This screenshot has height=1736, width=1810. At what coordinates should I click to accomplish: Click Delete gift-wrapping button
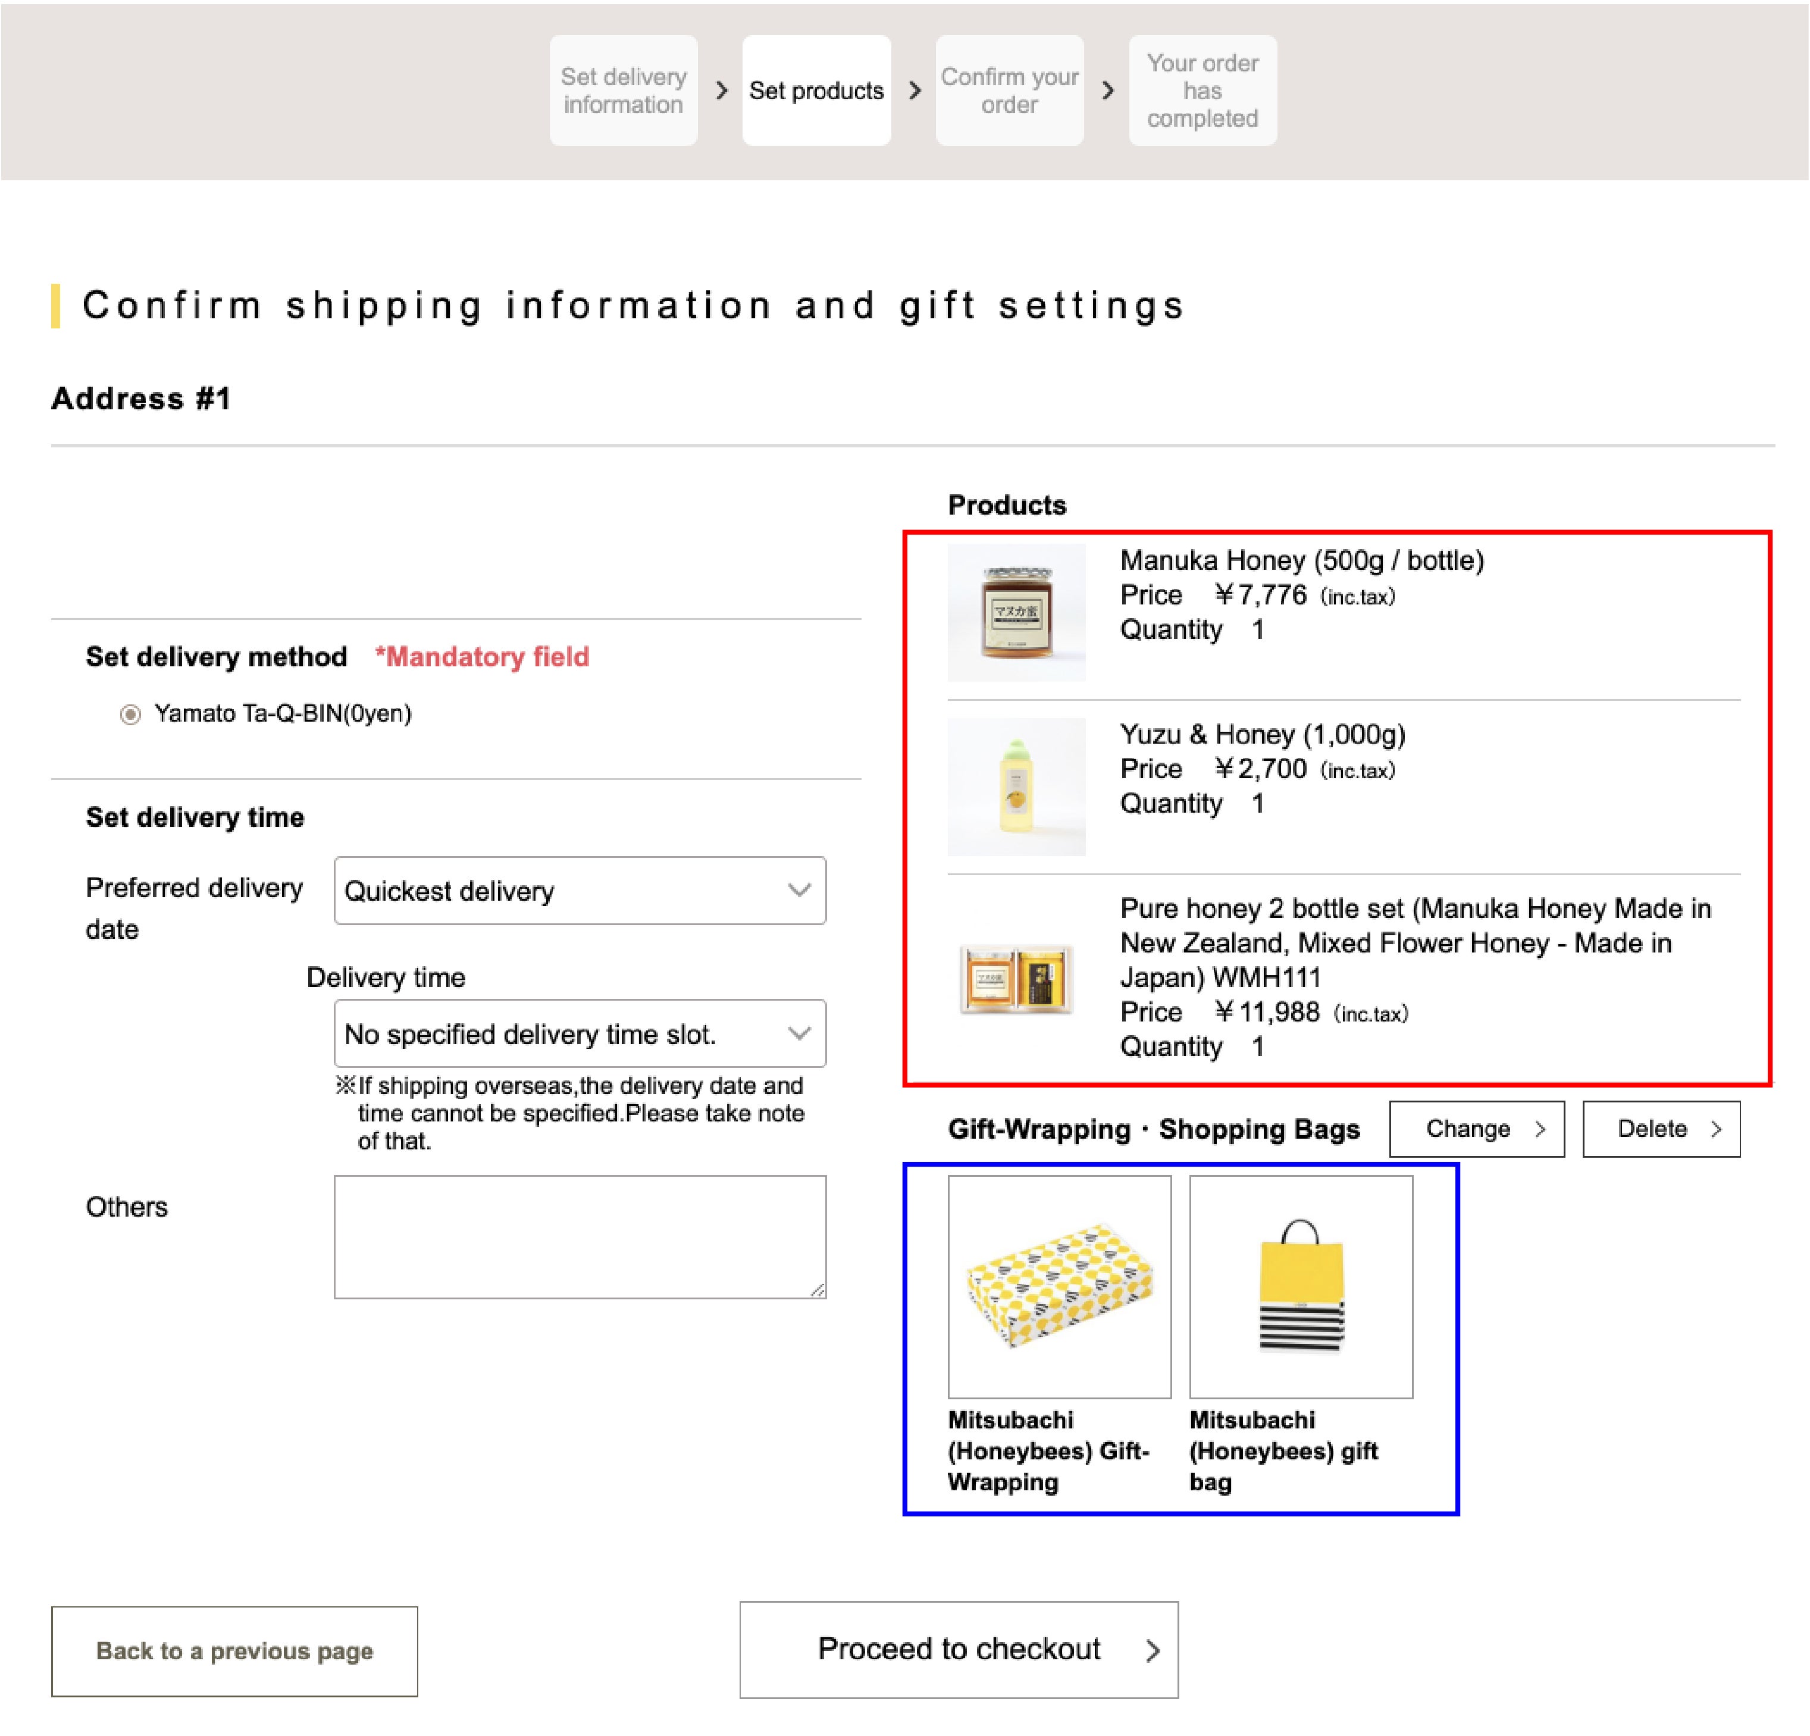(1661, 1129)
